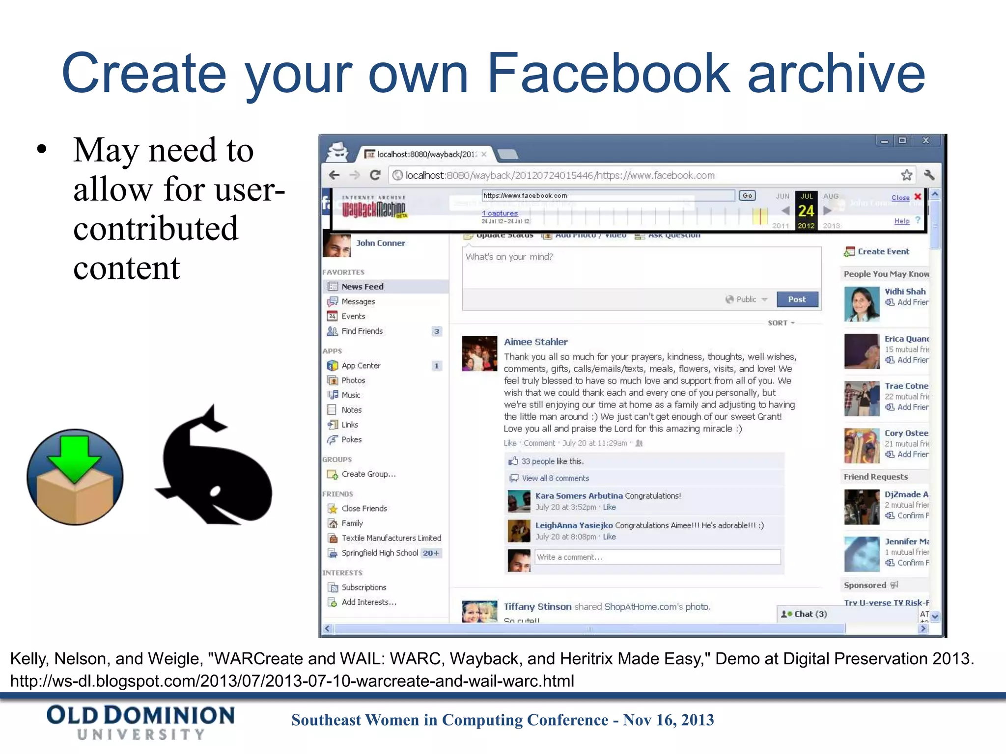Add Cory as friend
Image resolution: width=1006 pixels, height=754 pixels.
tap(907, 454)
